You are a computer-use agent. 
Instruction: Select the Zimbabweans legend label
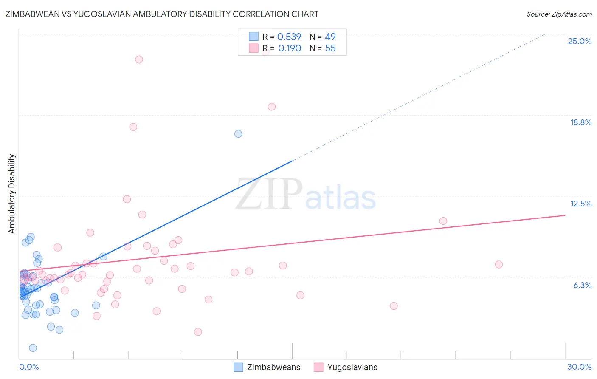pyautogui.click(x=273, y=367)
